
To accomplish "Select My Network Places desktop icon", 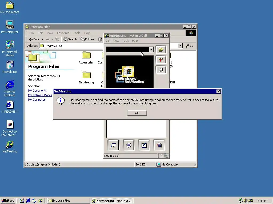I will click(x=10, y=48).
